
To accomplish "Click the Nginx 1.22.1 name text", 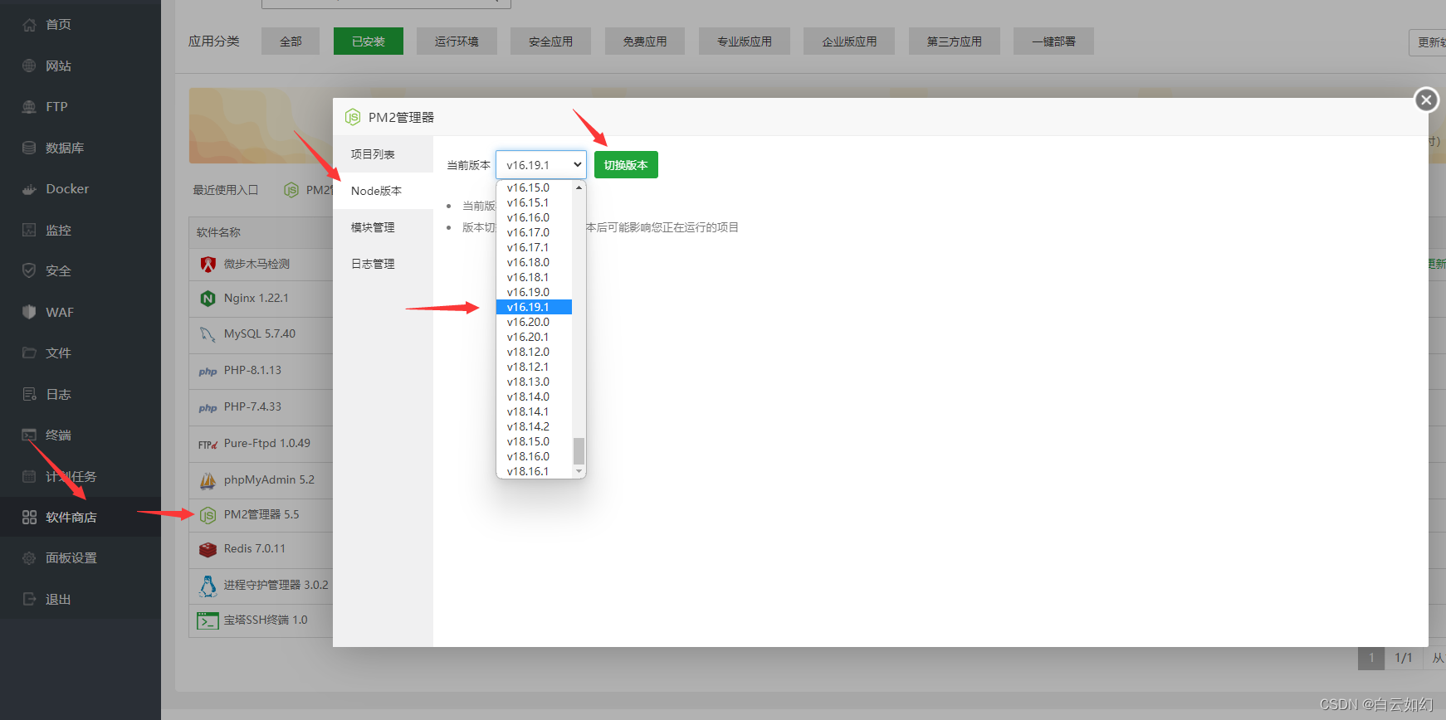I will tap(256, 298).
